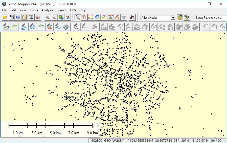Expand the GPS toolbar down-arrow button
Viewport: 227px width, 143px height.
point(124,17)
